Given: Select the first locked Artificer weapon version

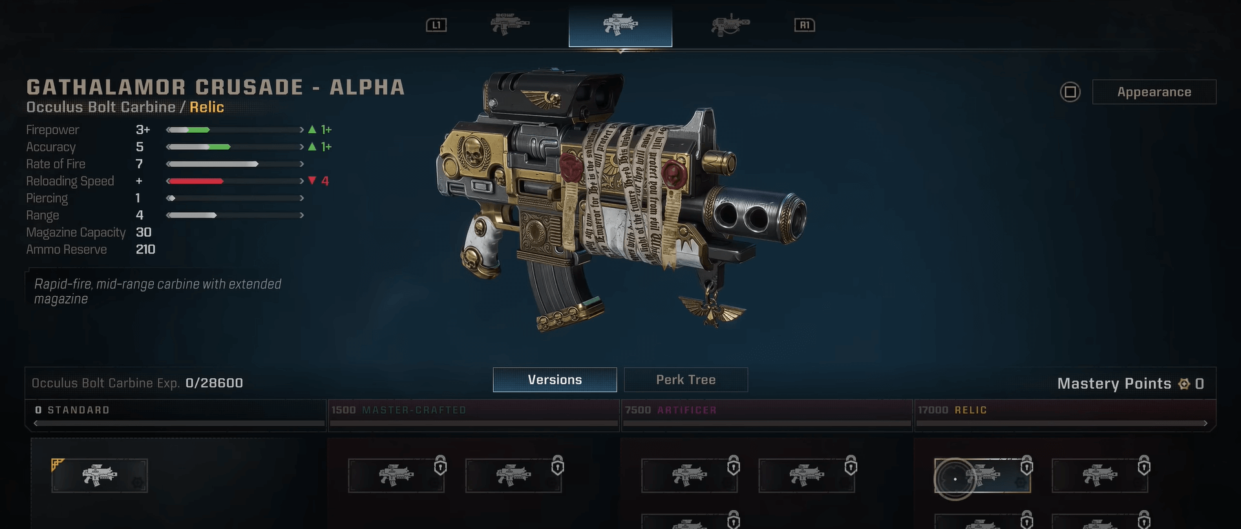Looking at the screenshot, I should [x=689, y=475].
